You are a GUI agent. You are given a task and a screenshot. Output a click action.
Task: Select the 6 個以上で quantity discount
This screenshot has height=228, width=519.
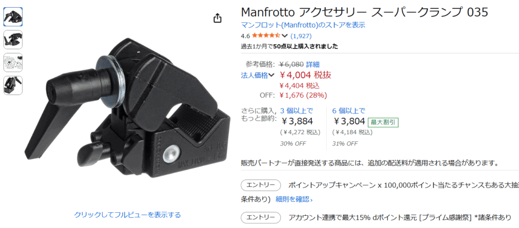(x=349, y=110)
